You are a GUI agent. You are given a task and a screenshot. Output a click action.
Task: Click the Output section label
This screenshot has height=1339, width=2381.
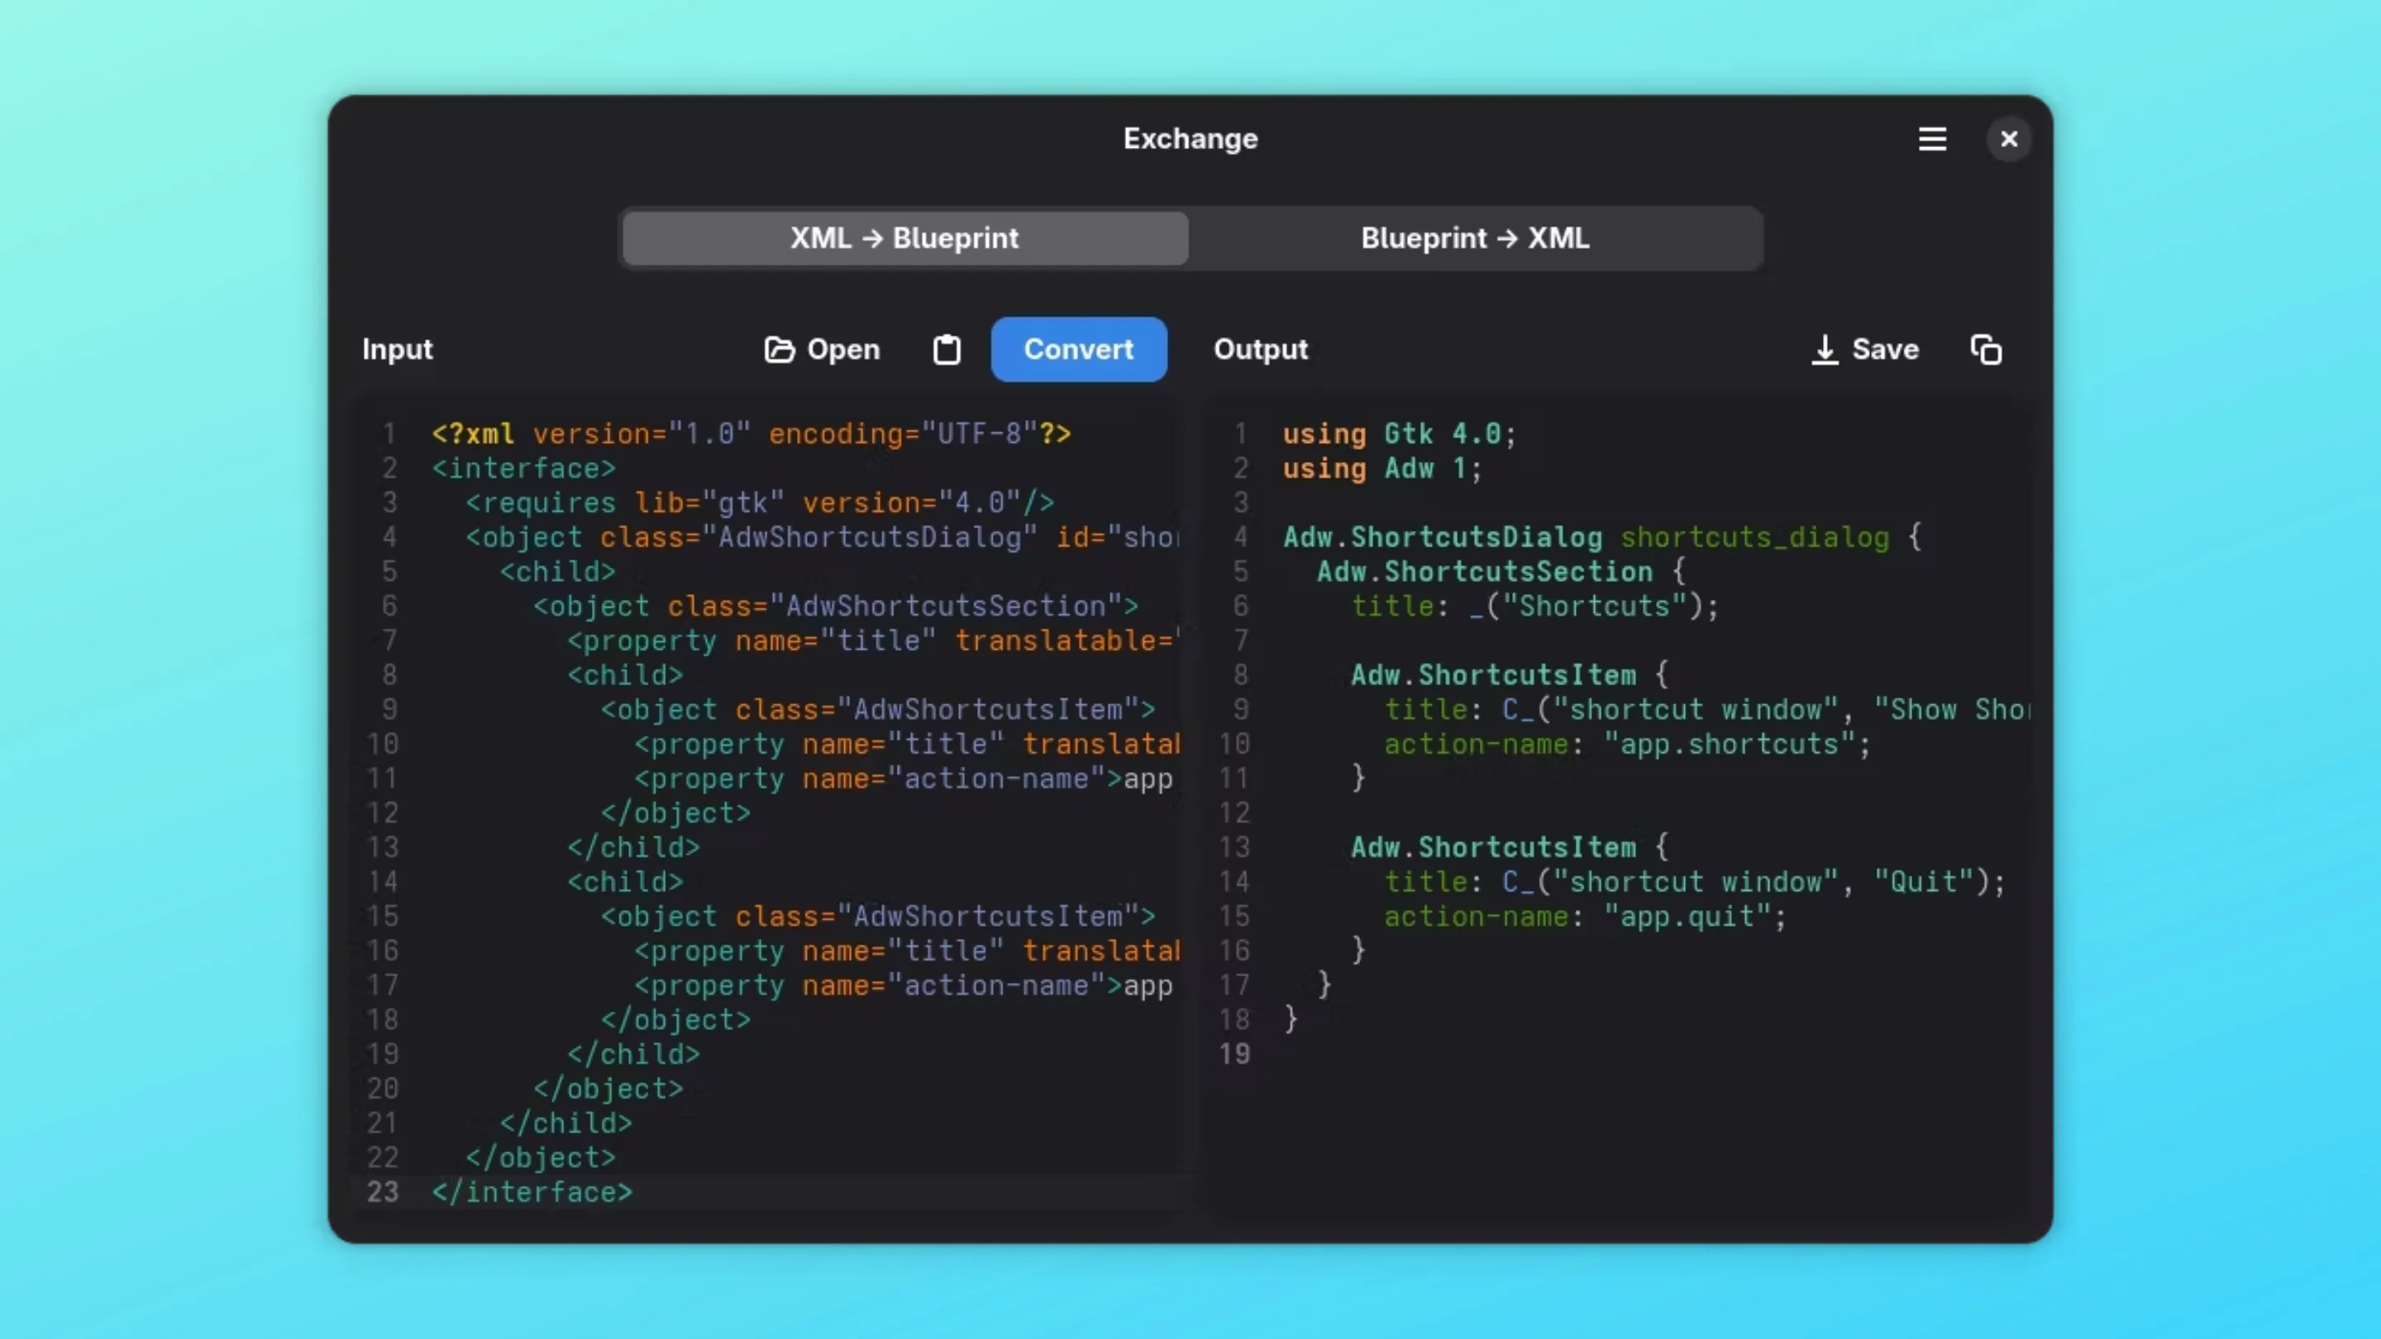pos(1261,350)
